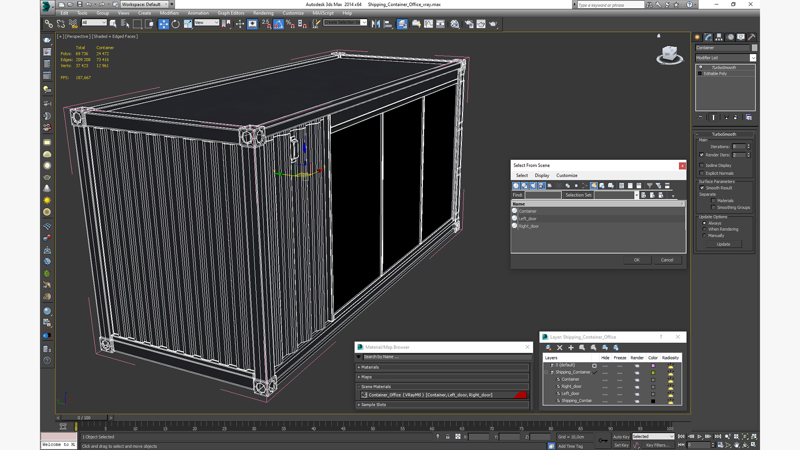The width and height of the screenshot is (800, 450).
Task: Open the Select by Name tool
Action: (125, 24)
